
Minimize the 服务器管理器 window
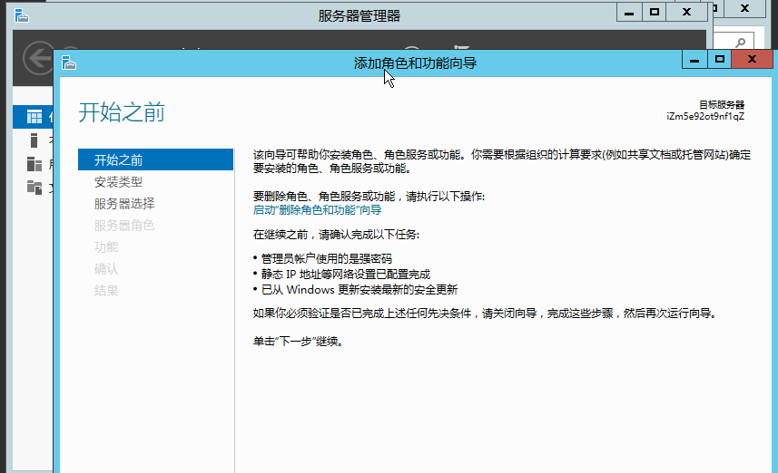click(629, 13)
